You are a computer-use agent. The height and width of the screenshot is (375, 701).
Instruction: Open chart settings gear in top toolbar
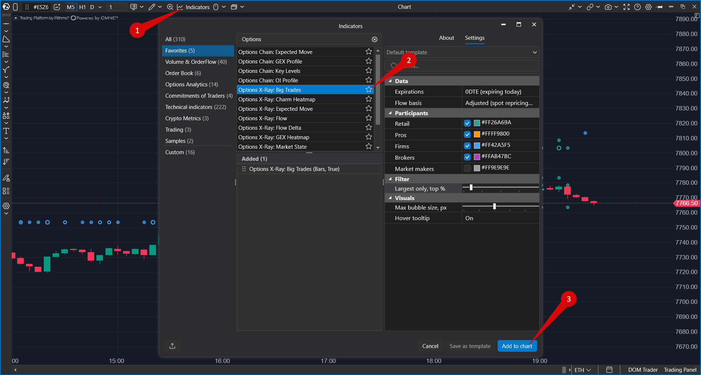point(648,7)
